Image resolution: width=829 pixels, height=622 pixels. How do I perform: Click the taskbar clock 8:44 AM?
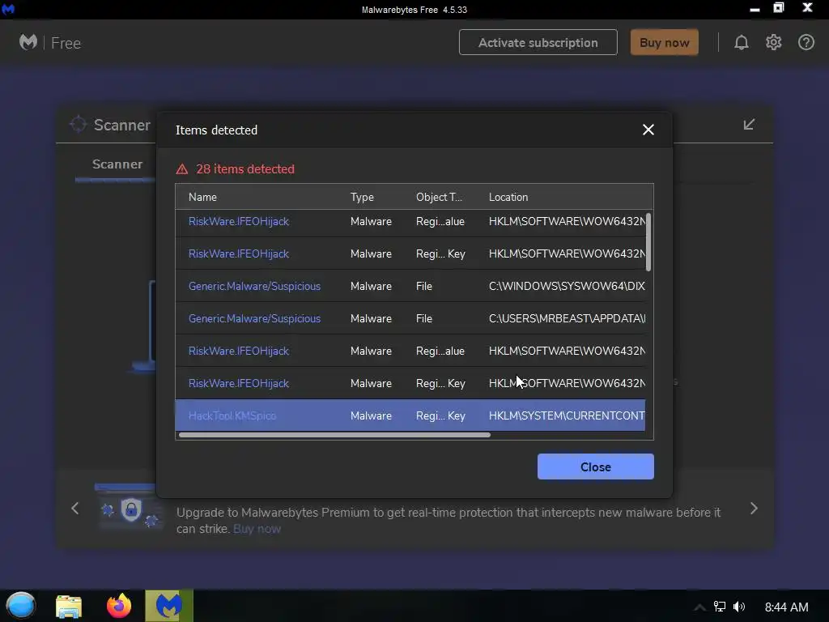coord(787,607)
